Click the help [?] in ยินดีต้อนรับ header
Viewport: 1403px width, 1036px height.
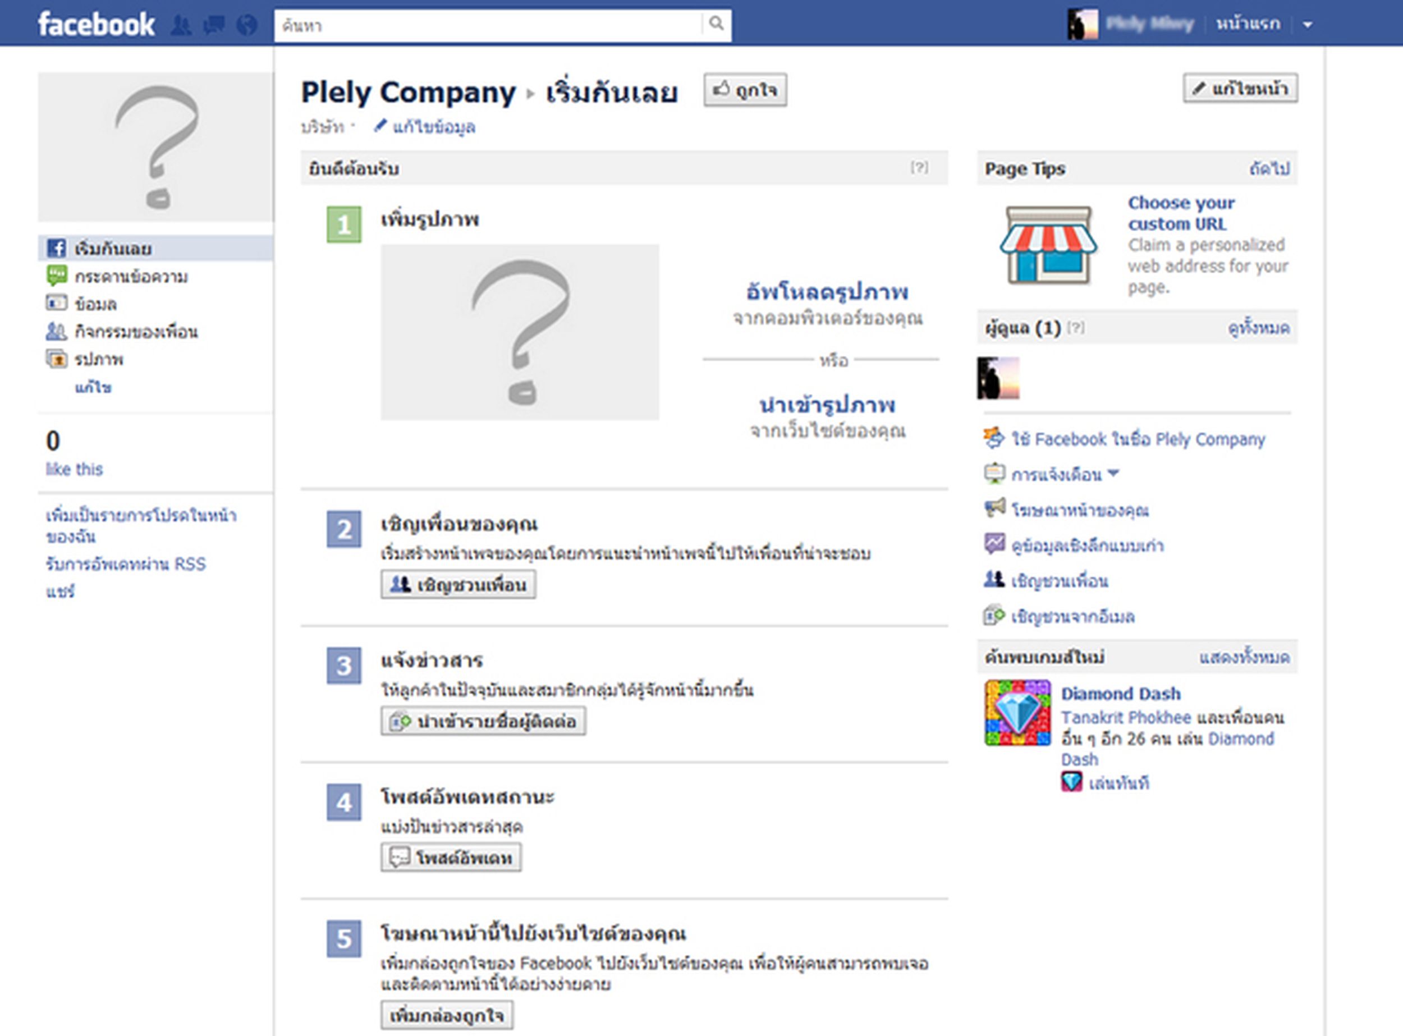pos(919,167)
